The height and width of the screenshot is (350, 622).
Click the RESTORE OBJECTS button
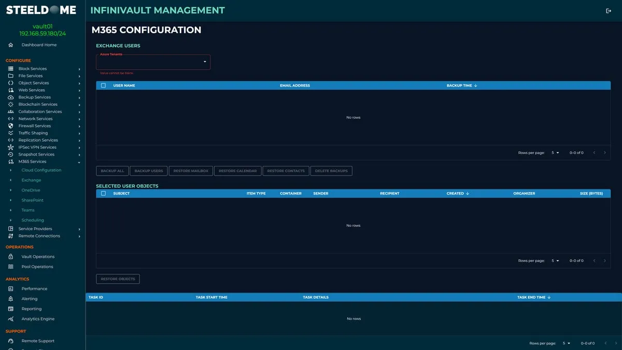click(x=117, y=278)
